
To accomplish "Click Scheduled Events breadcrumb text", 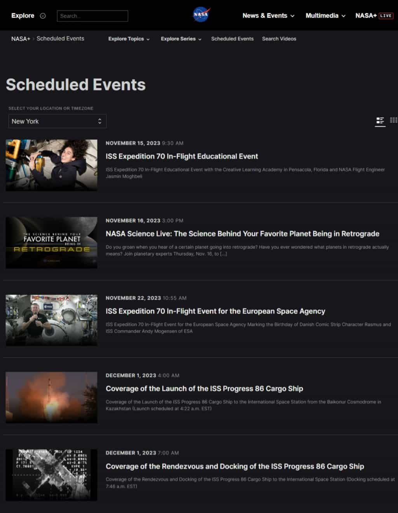I will point(60,38).
